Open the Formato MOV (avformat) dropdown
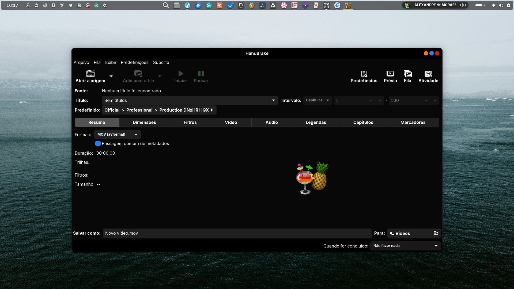This screenshot has height=289, width=514. pos(117,135)
